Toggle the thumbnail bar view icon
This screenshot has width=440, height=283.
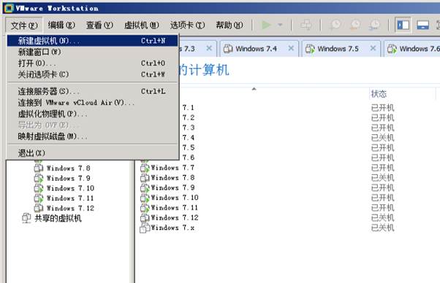point(422,26)
